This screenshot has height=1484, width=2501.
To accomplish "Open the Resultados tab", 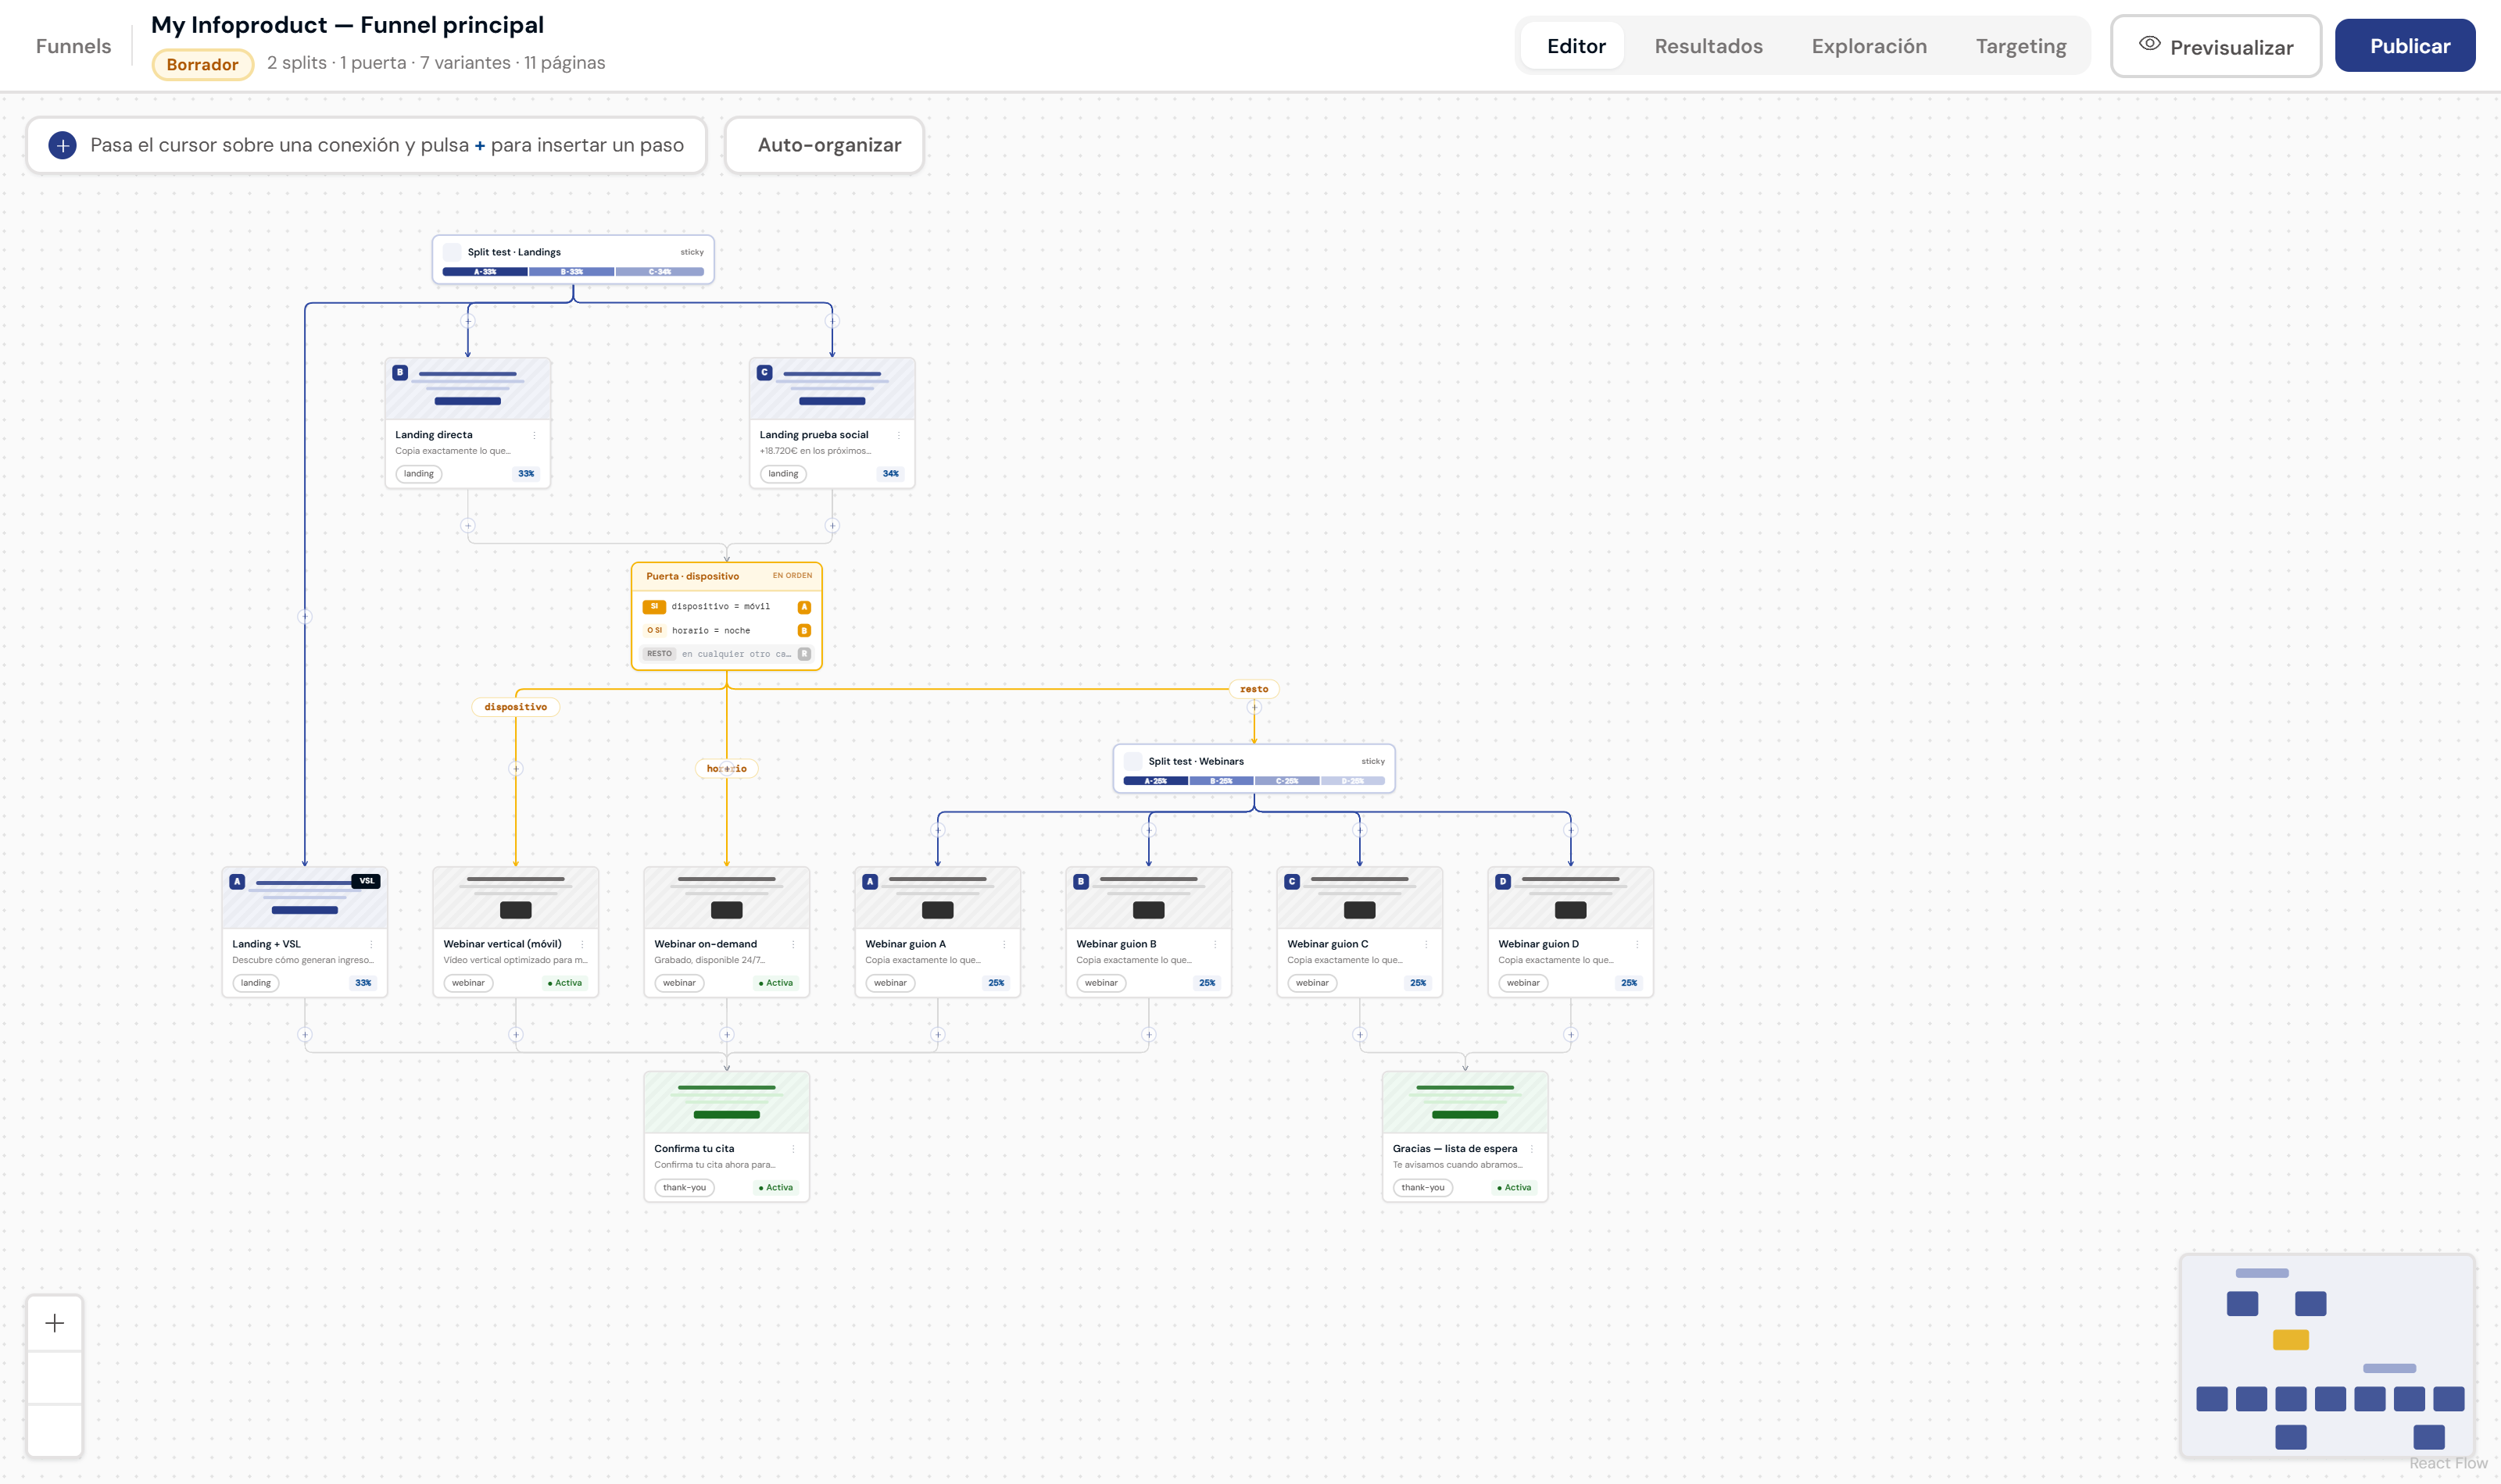I will [x=1708, y=46].
